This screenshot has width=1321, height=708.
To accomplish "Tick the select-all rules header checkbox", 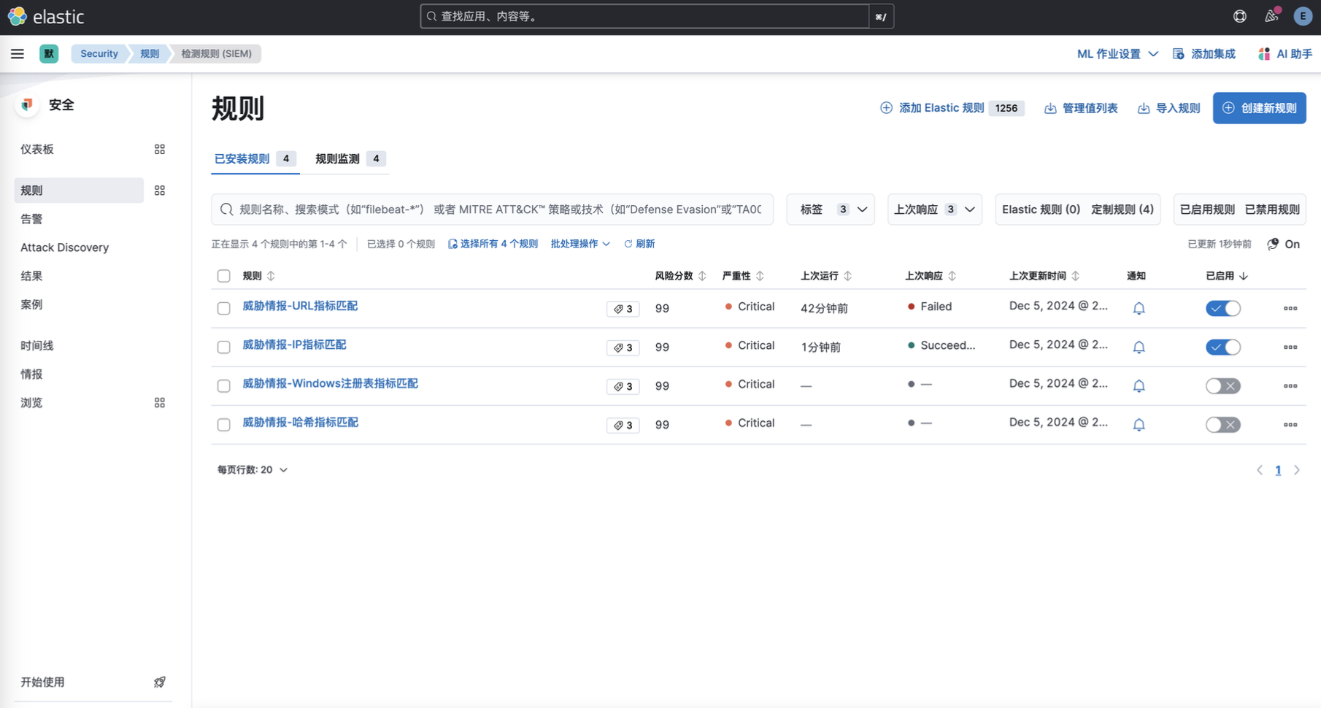I will click(224, 276).
